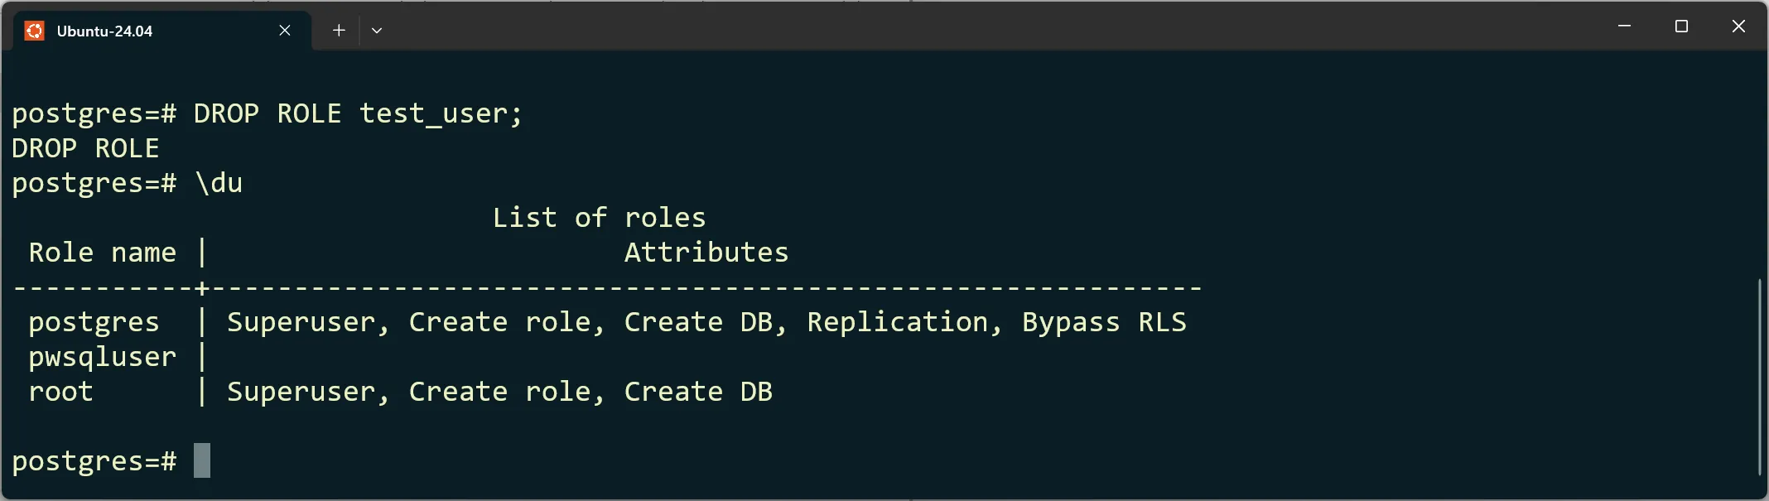This screenshot has width=1769, height=501.
Task: Click the vertical scrollbar thumb of the terminal
Action: [x=1758, y=378]
